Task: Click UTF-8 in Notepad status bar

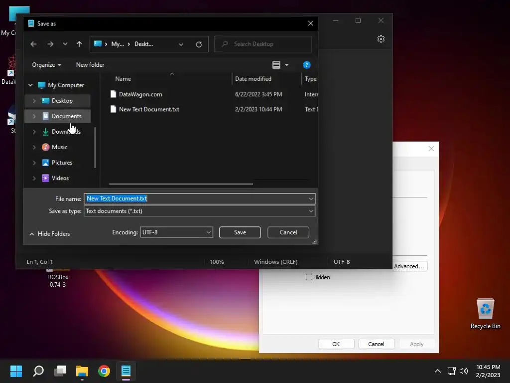Action: 342,262
